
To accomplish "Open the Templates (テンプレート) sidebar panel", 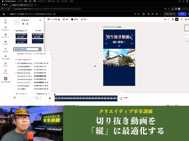I will coord(6,35).
